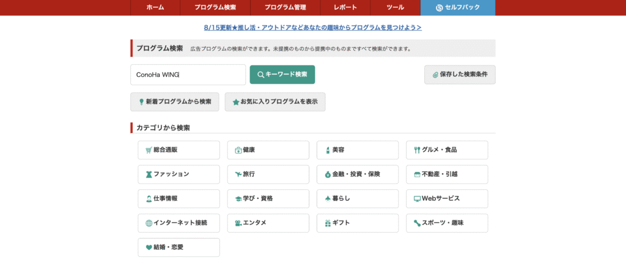Click the airplane icon next to 旅行
Image resolution: width=626 pixels, height=271 pixels.
(x=238, y=174)
